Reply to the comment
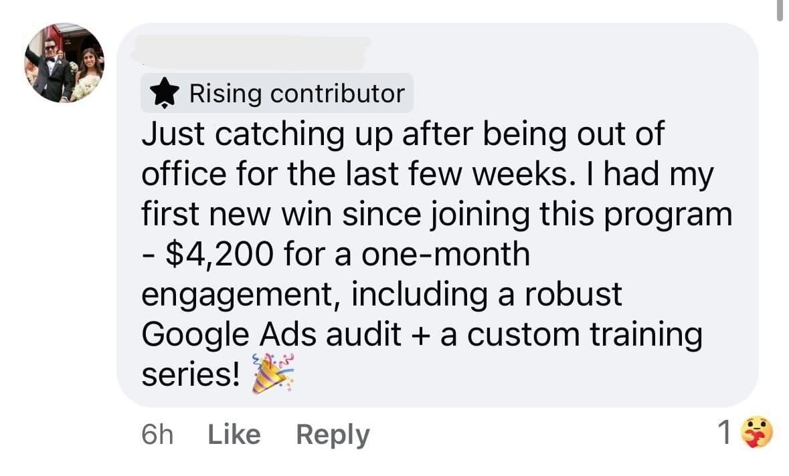Screen dimensions: 789x476 pyautogui.click(x=332, y=435)
